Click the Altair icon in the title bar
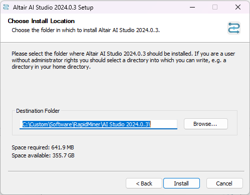This screenshot has height=195, width=250. [x=6, y=7]
